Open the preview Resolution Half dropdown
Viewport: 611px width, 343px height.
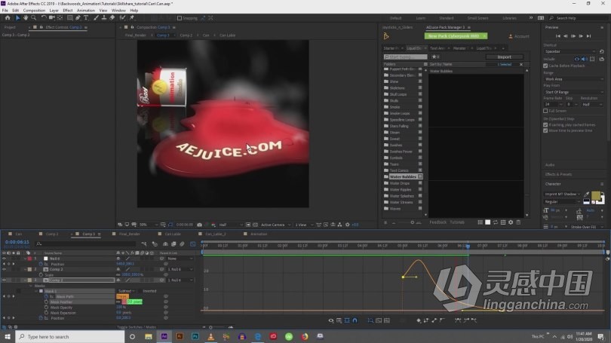tap(591, 104)
